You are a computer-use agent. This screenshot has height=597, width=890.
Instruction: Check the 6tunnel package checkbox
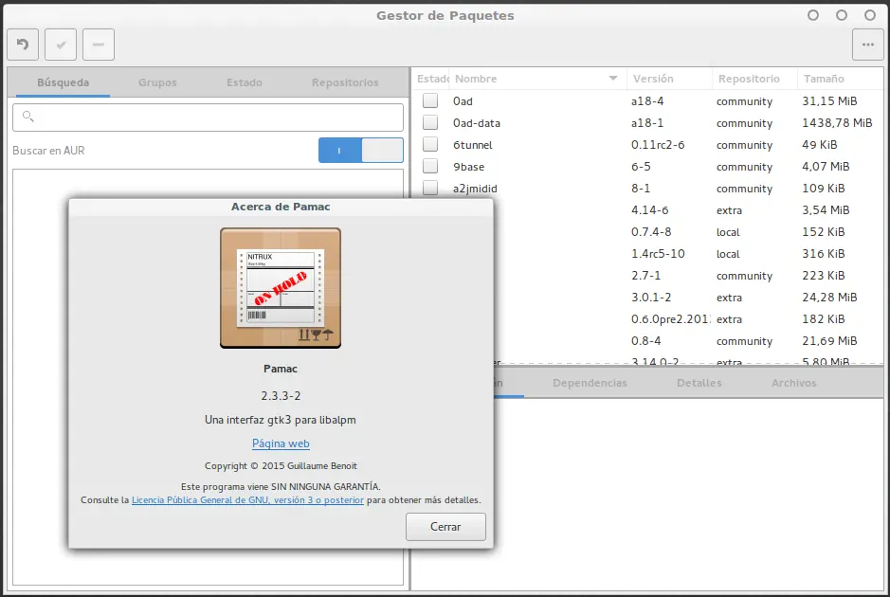click(430, 144)
